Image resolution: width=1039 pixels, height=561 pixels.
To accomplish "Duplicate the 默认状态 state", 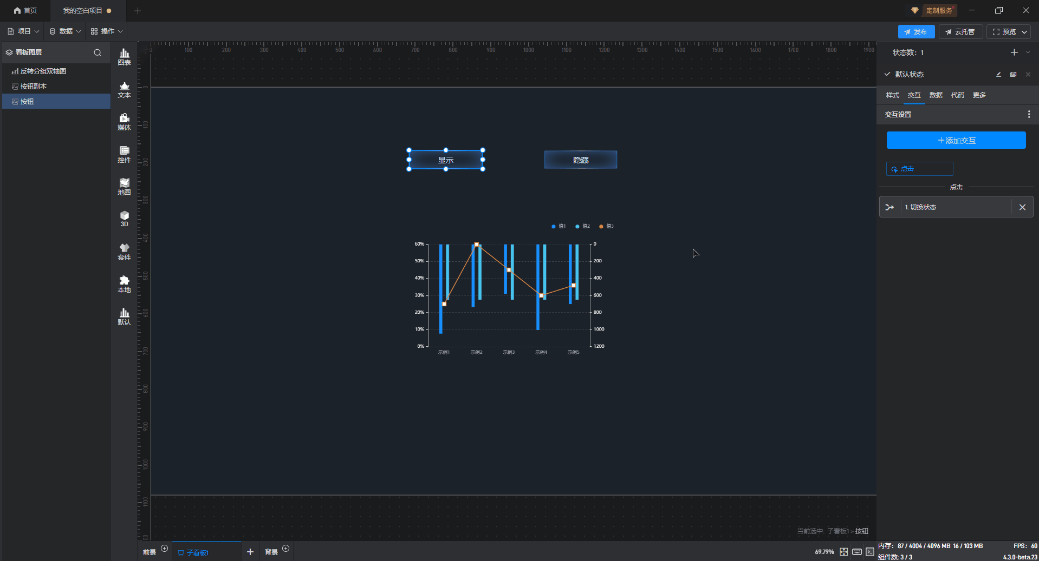I will [x=1013, y=75].
